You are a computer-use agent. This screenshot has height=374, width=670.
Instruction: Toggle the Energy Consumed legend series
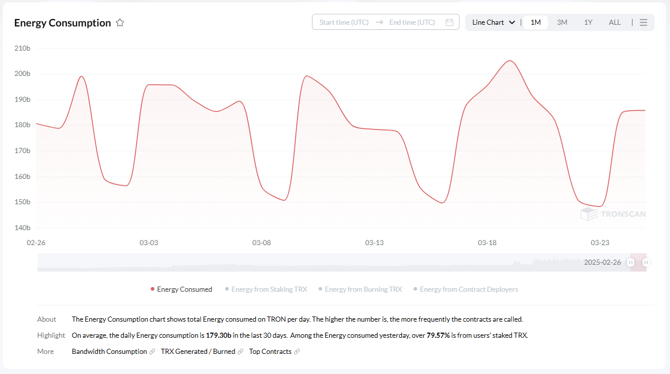(181, 289)
